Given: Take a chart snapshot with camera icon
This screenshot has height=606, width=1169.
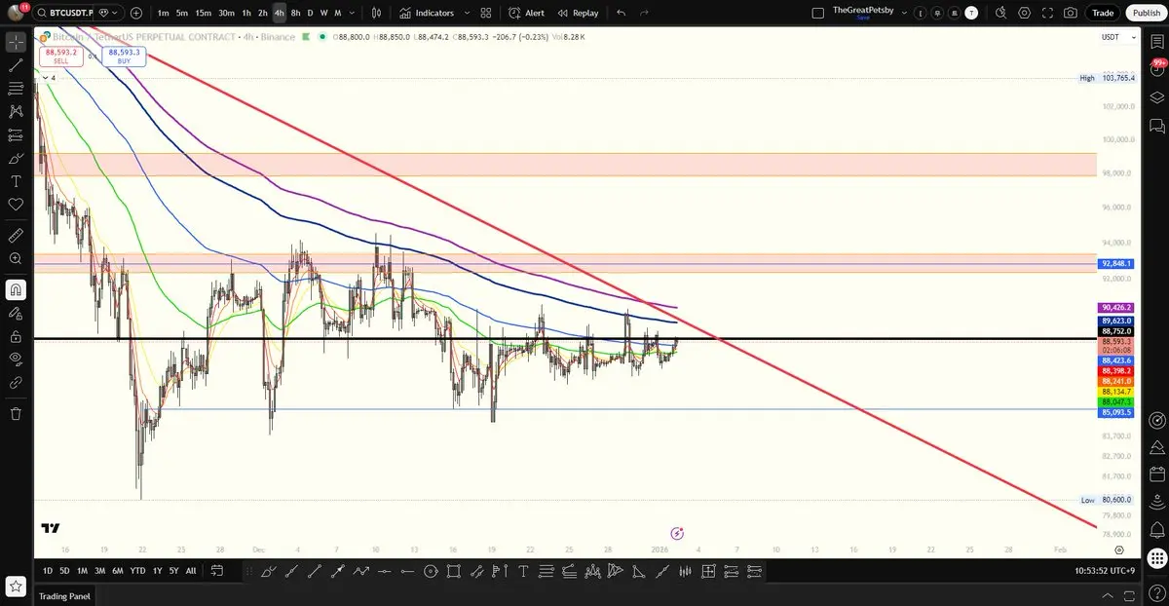Looking at the screenshot, I should [x=1071, y=13].
